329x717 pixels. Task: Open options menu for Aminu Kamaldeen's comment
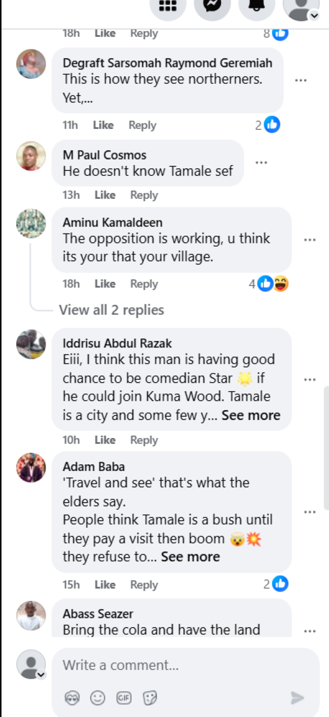tap(310, 240)
